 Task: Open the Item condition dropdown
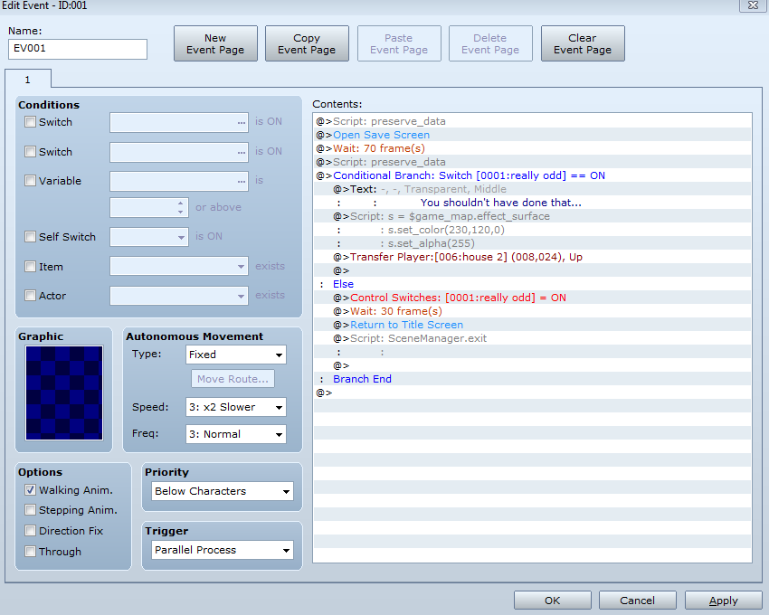[x=179, y=266]
